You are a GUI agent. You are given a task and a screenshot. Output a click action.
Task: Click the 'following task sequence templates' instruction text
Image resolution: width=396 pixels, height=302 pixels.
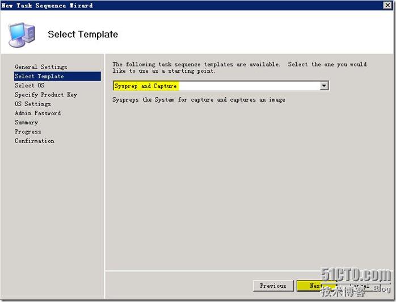tap(239, 68)
